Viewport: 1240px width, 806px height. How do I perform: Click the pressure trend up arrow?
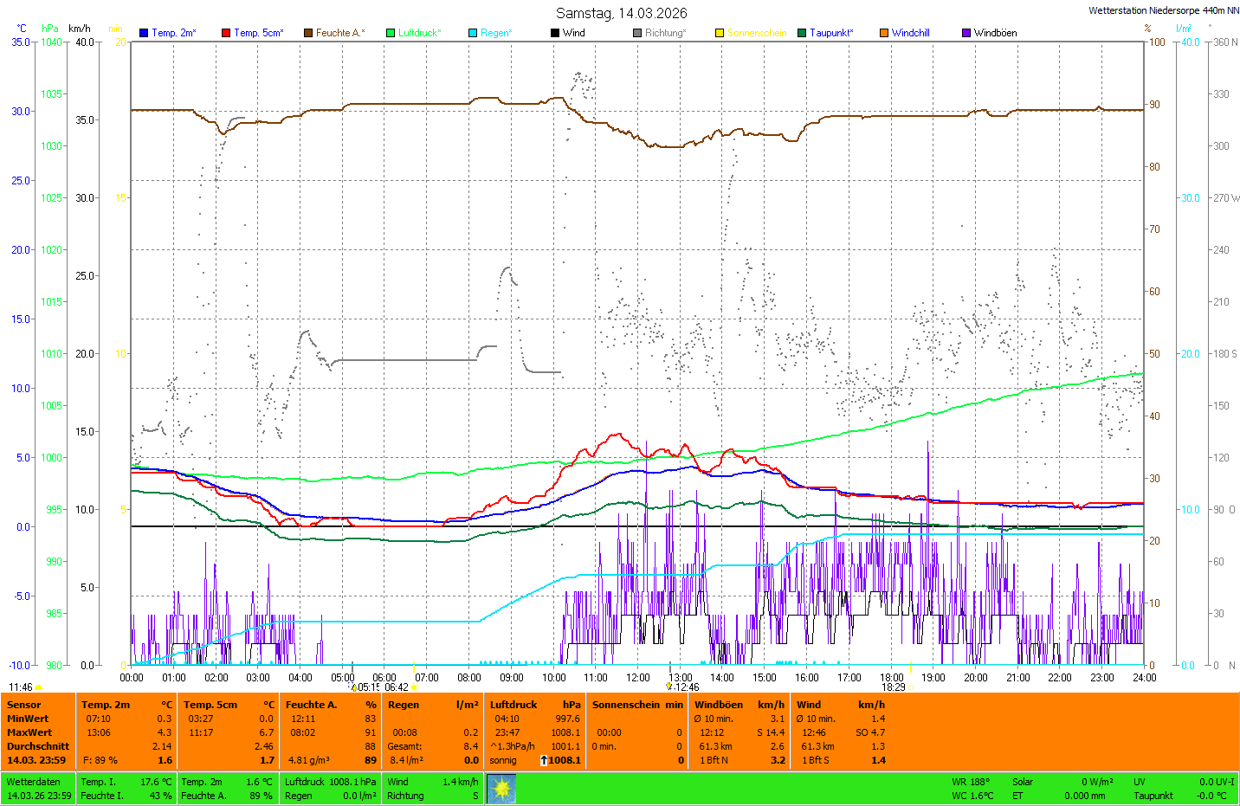pyautogui.click(x=544, y=760)
